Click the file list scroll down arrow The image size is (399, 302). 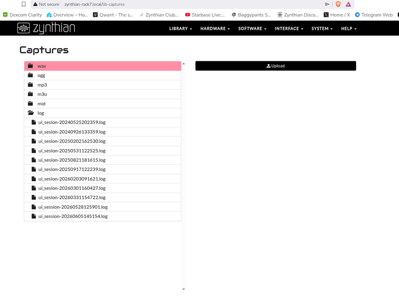tap(184, 289)
